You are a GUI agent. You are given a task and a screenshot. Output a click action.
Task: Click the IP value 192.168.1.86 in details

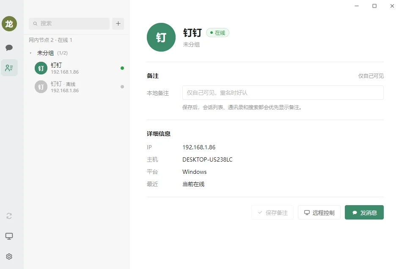[x=199, y=148]
